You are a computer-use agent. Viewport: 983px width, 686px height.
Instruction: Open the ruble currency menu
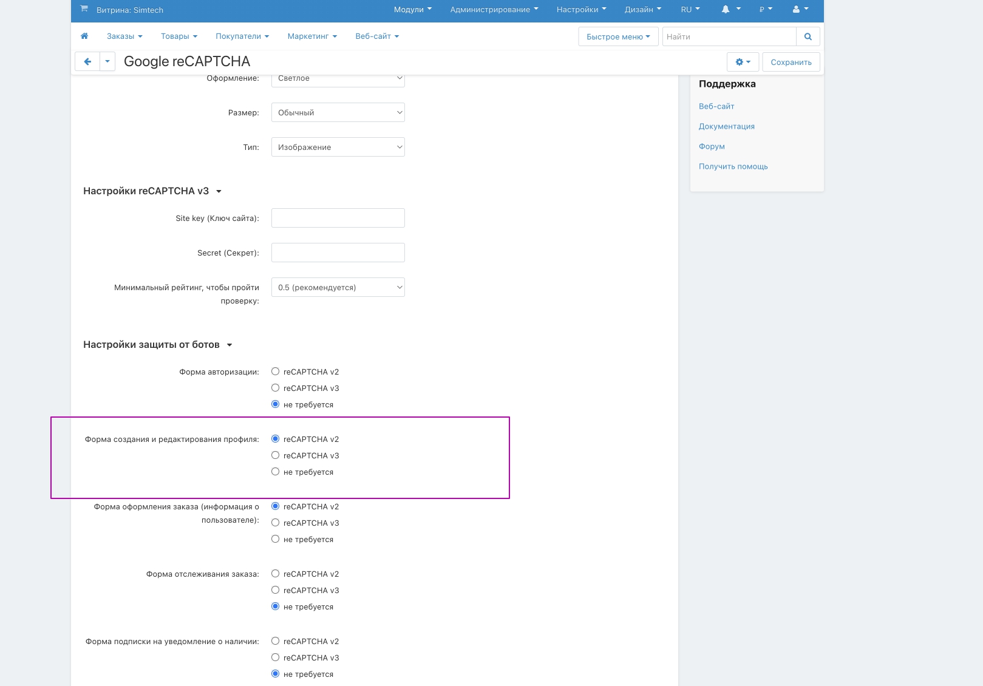tap(766, 9)
